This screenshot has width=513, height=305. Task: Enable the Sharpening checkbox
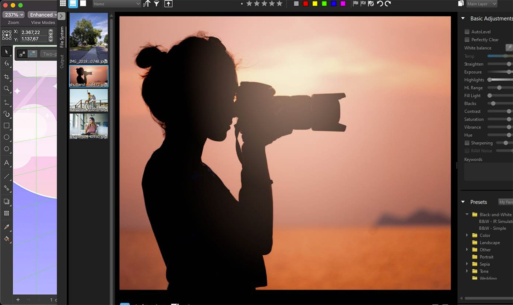467,143
